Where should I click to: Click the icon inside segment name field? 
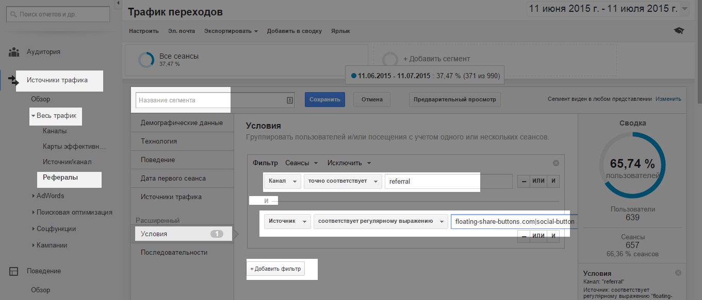pyautogui.click(x=289, y=100)
